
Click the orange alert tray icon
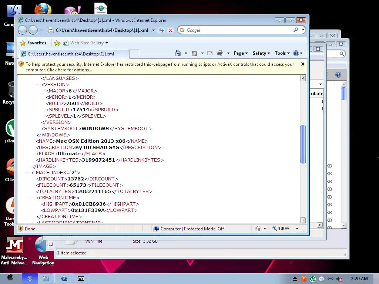304,279
